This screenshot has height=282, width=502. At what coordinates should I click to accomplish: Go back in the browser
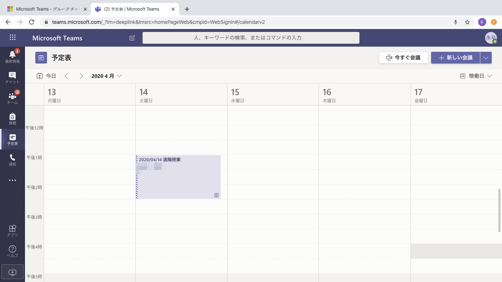[x=8, y=22]
